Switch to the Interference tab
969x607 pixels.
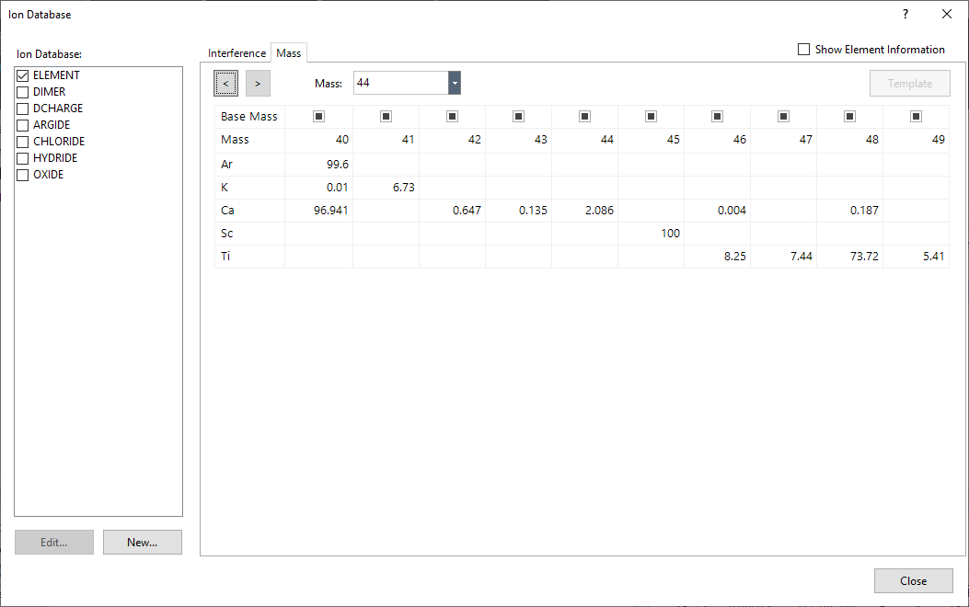pos(236,53)
